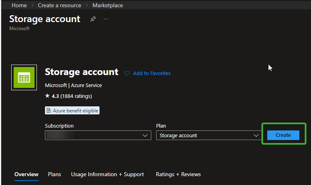Screen dimensions: 311x185
Task: Switch to the Overview tab
Action: click(26, 175)
